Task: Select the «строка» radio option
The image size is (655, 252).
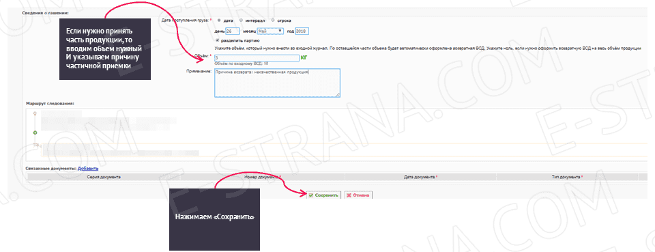Action: [273, 20]
